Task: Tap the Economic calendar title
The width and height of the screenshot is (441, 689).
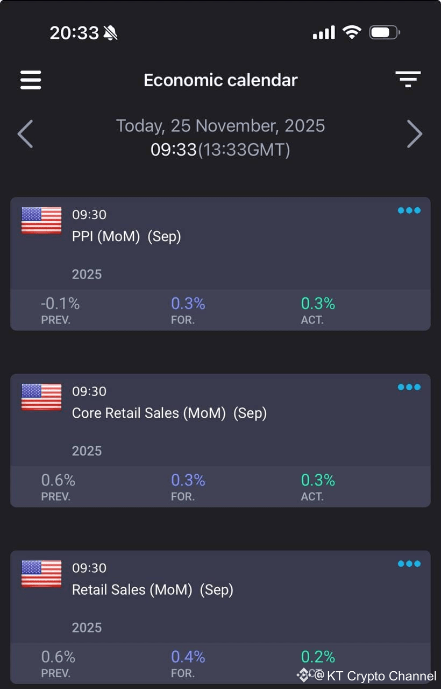Action: point(220,80)
